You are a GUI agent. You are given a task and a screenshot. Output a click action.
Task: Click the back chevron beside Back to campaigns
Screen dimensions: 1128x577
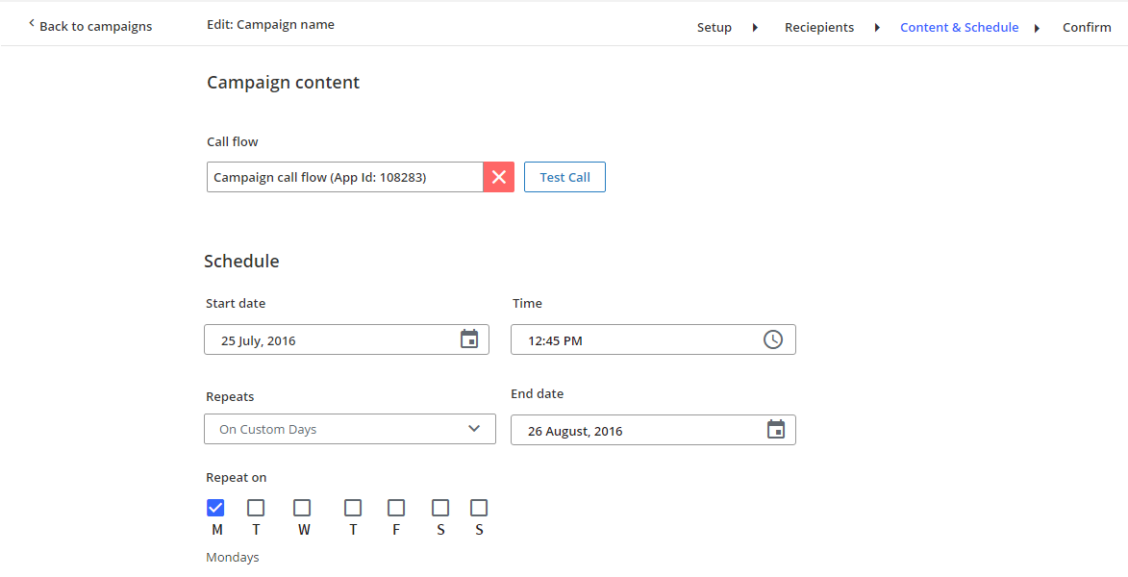(x=31, y=24)
